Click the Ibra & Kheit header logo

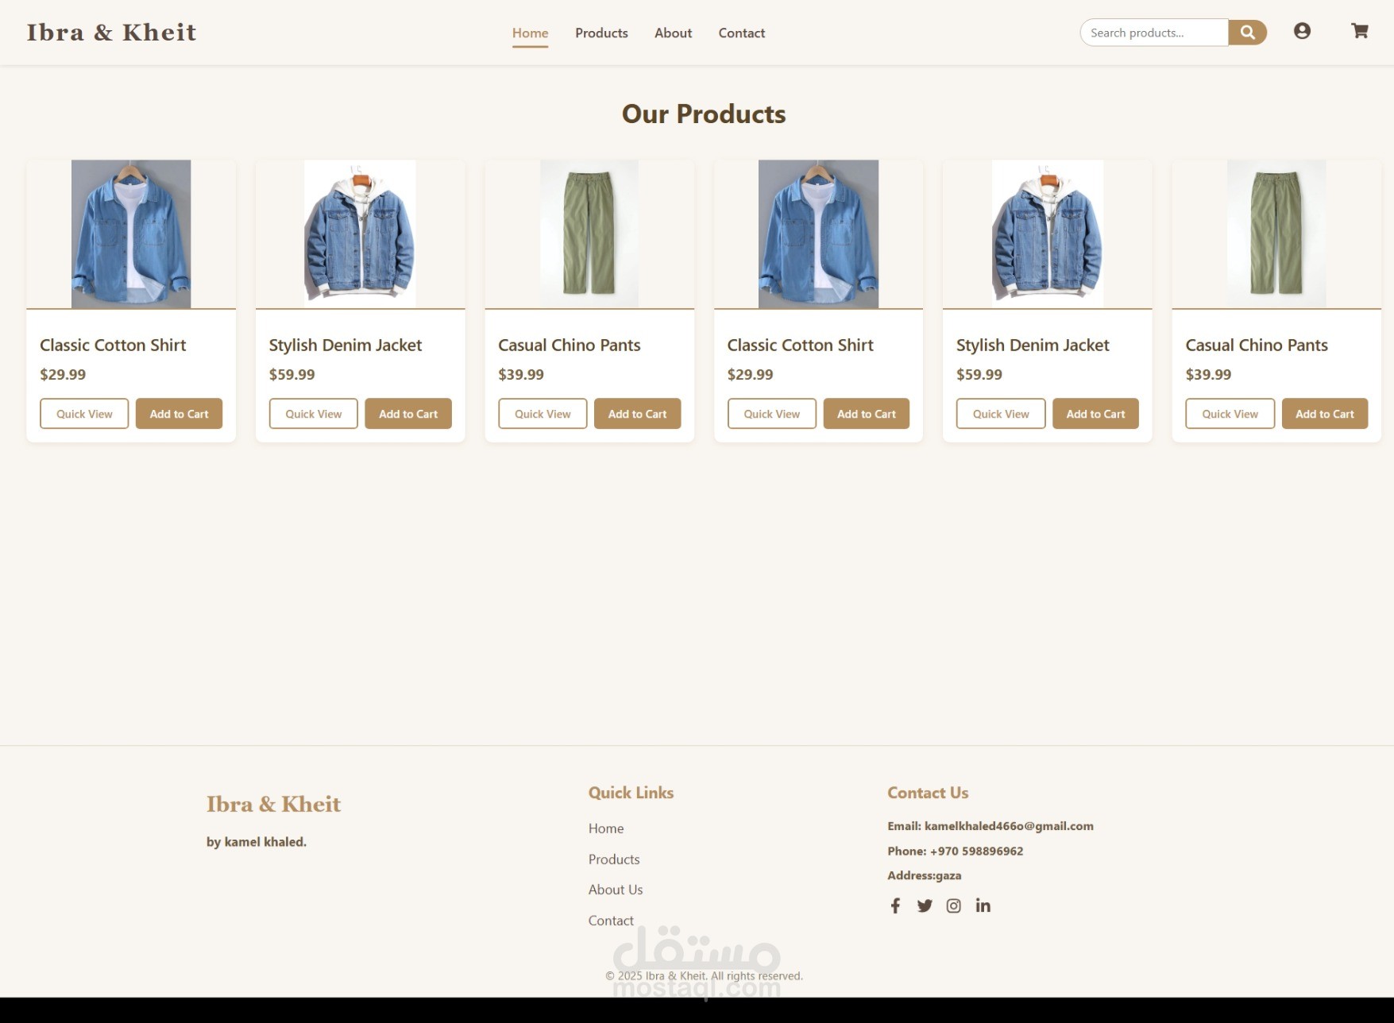[x=111, y=32]
